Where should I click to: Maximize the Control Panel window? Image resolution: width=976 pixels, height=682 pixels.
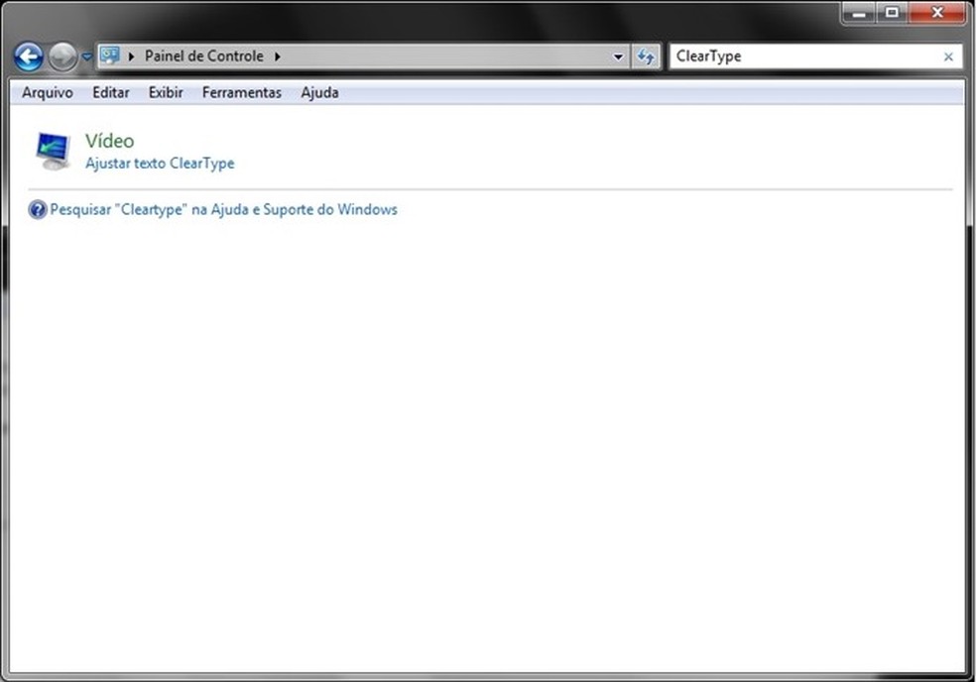[x=892, y=13]
